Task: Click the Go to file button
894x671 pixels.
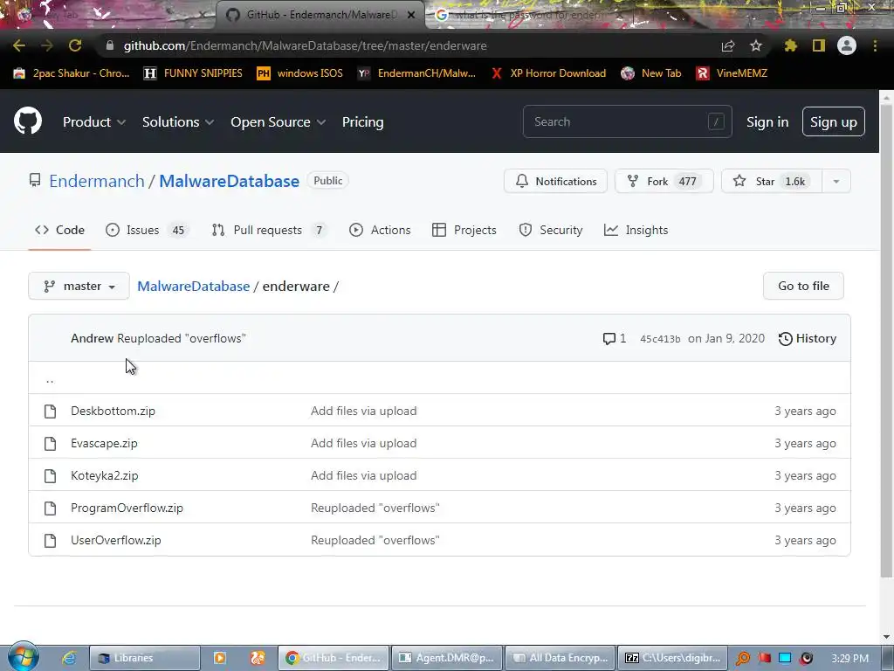Action: (803, 286)
